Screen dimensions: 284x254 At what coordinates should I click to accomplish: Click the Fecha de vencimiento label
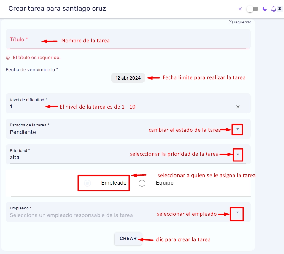click(x=32, y=70)
